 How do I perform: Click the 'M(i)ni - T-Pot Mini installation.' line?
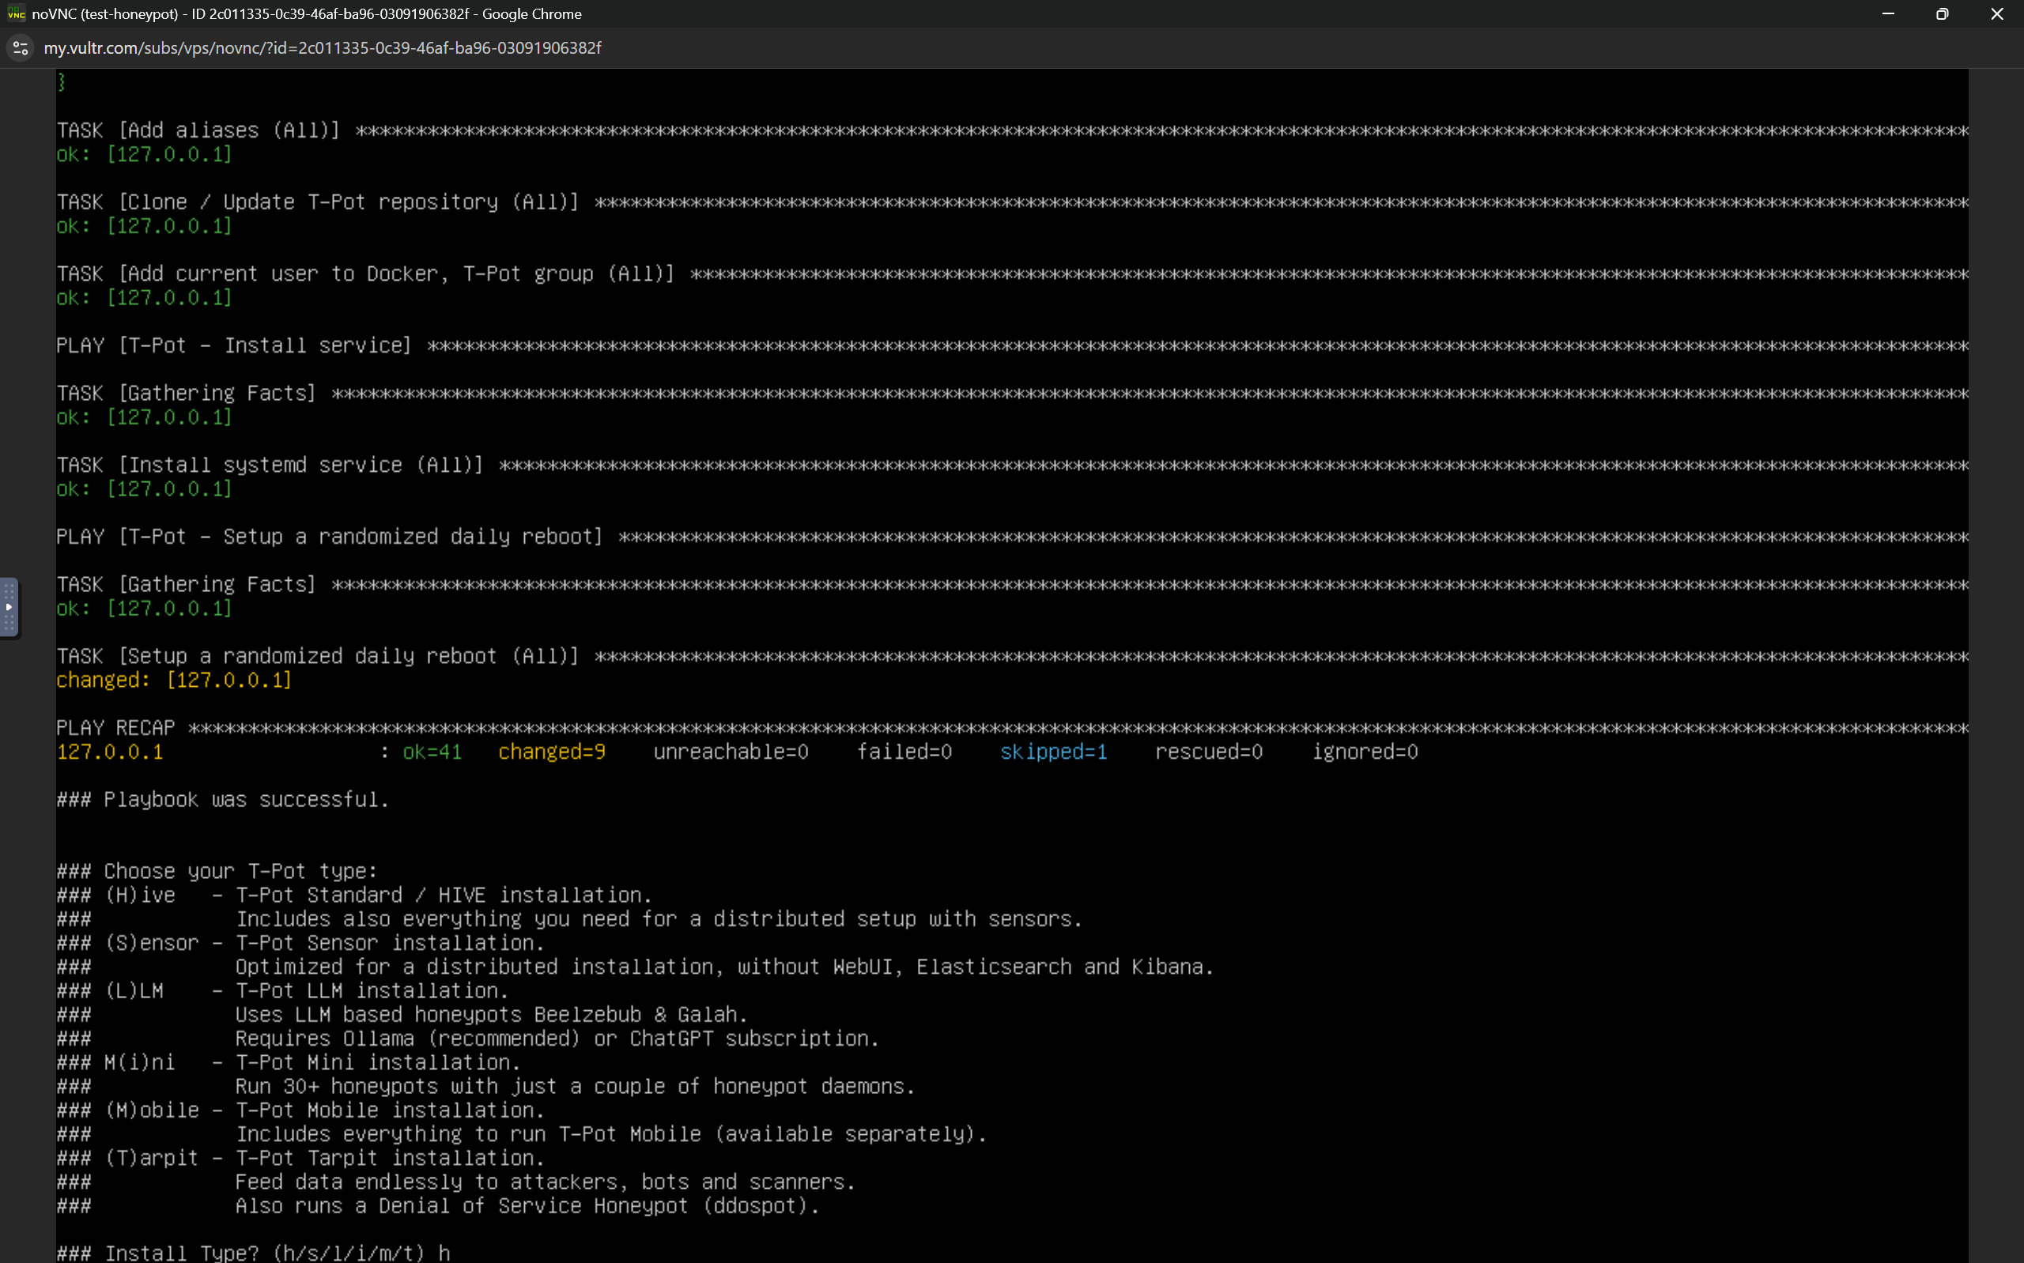click(x=289, y=1062)
